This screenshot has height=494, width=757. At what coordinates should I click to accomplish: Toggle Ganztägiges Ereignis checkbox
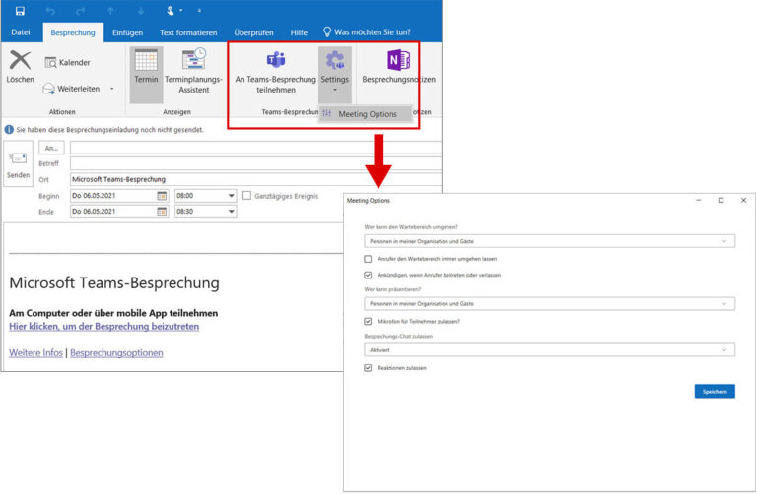point(246,195)
